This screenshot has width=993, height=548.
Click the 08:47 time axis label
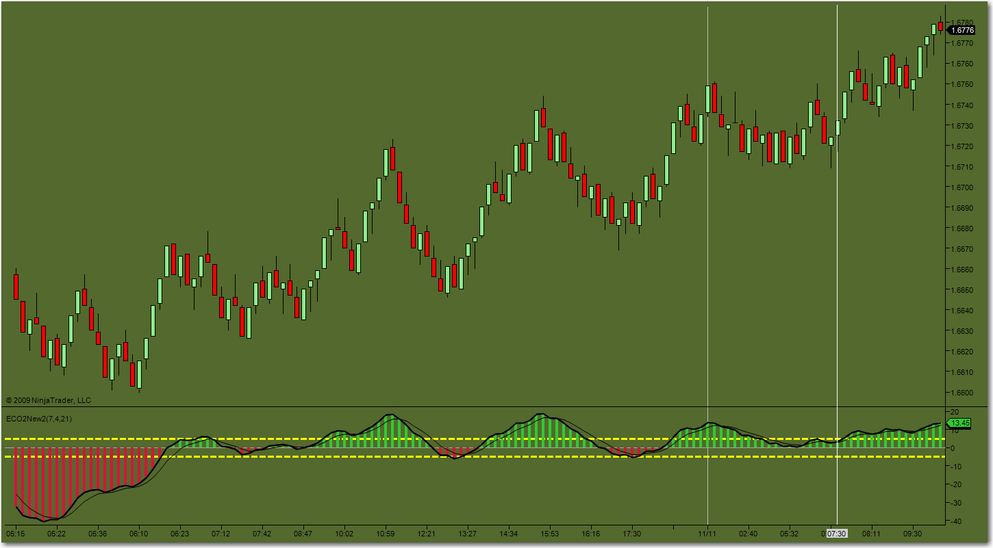coord(303,533)
